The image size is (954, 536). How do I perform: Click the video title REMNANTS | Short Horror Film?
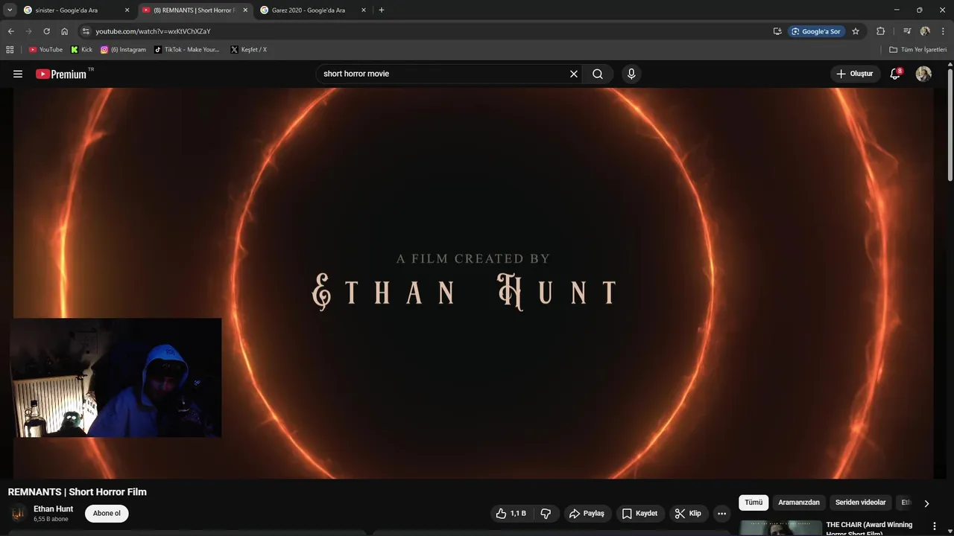[78, 492]
